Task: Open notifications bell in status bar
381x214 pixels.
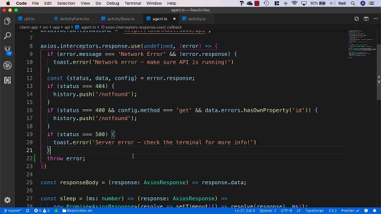Action: (x=374, y=210)
